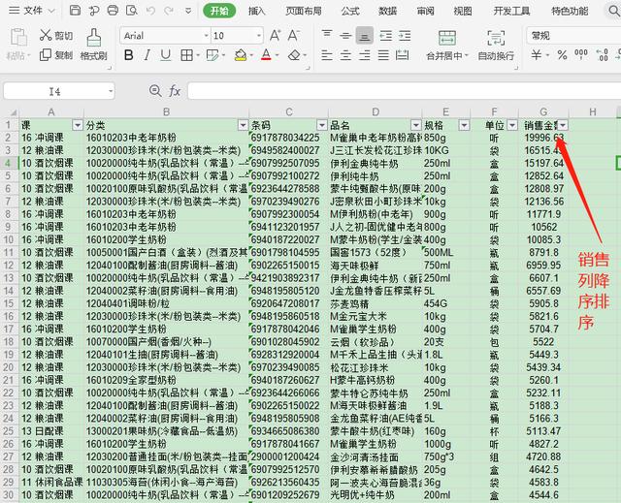Click Decrease Indent icon

(385, 36)
